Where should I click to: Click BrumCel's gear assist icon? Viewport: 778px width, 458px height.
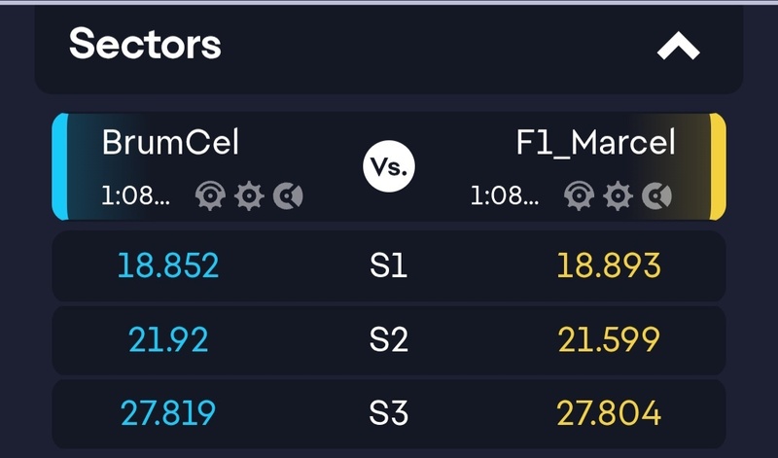pos(250,195)
